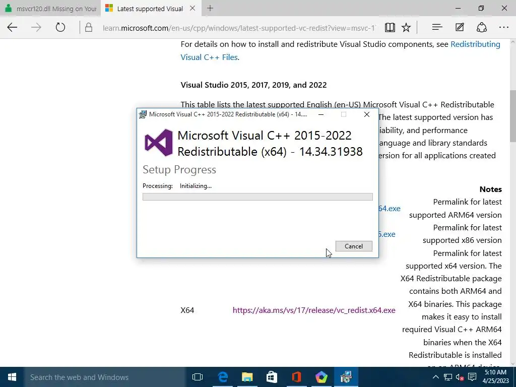Screen dimensions: 516x387
Task: Click the X64 architecture cell
Action: [187, 310]
